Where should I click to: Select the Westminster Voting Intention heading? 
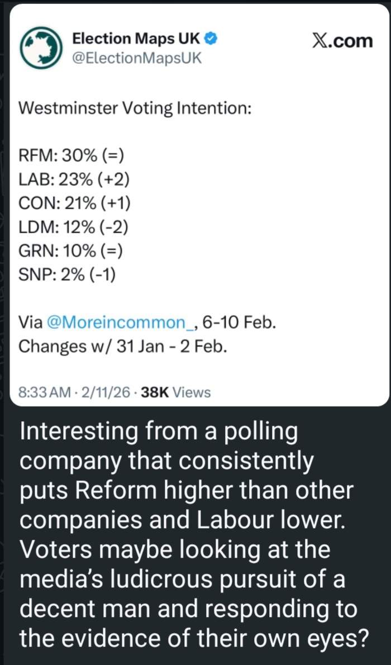pyautogui.click(x=135, y=108)
